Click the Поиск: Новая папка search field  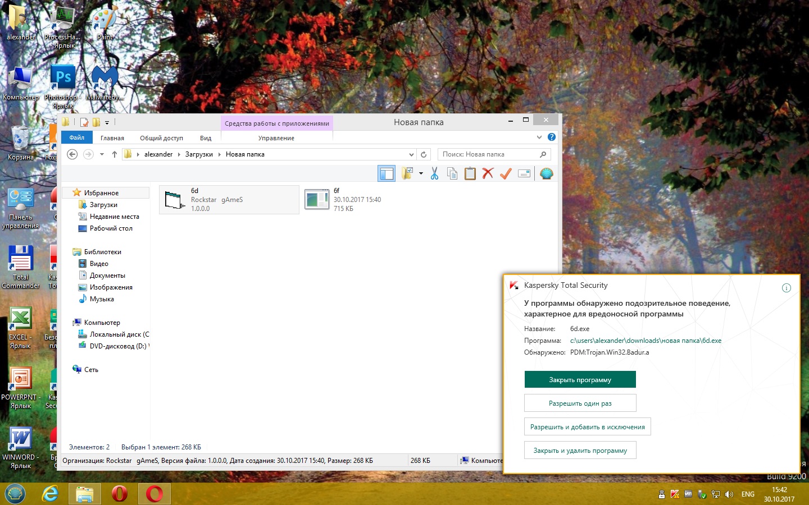tap(494, 154)
